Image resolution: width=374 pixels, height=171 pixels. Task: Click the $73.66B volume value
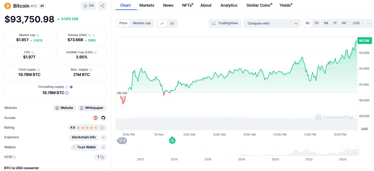[75, 40]
